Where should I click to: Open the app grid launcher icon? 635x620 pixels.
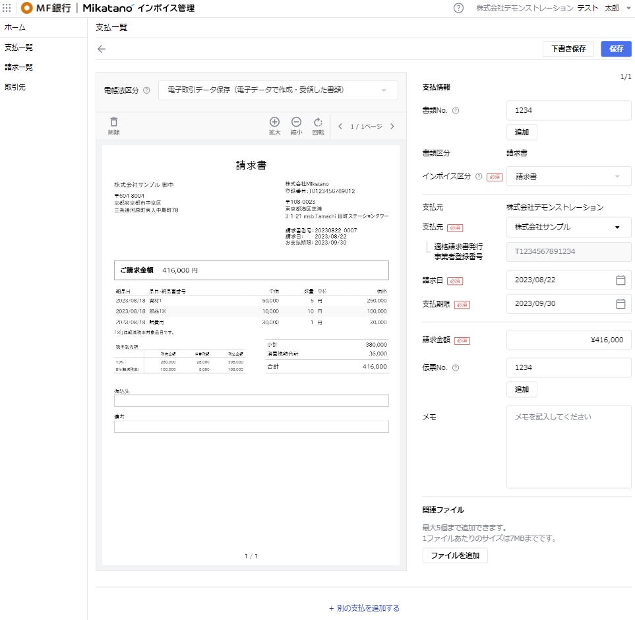click(x=7, y=8)
